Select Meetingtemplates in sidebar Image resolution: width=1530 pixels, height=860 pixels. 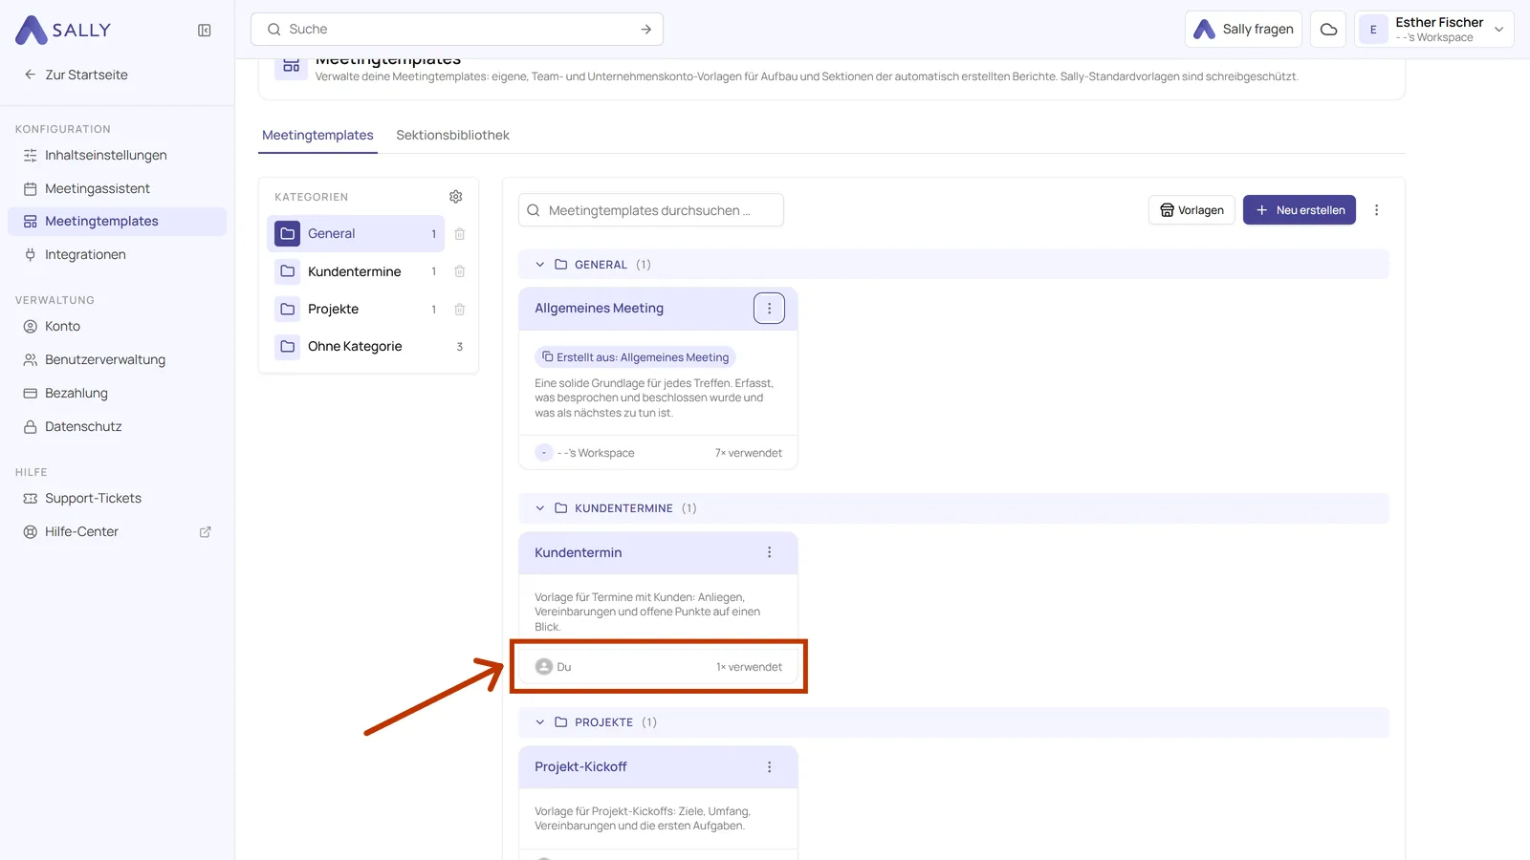117,221
